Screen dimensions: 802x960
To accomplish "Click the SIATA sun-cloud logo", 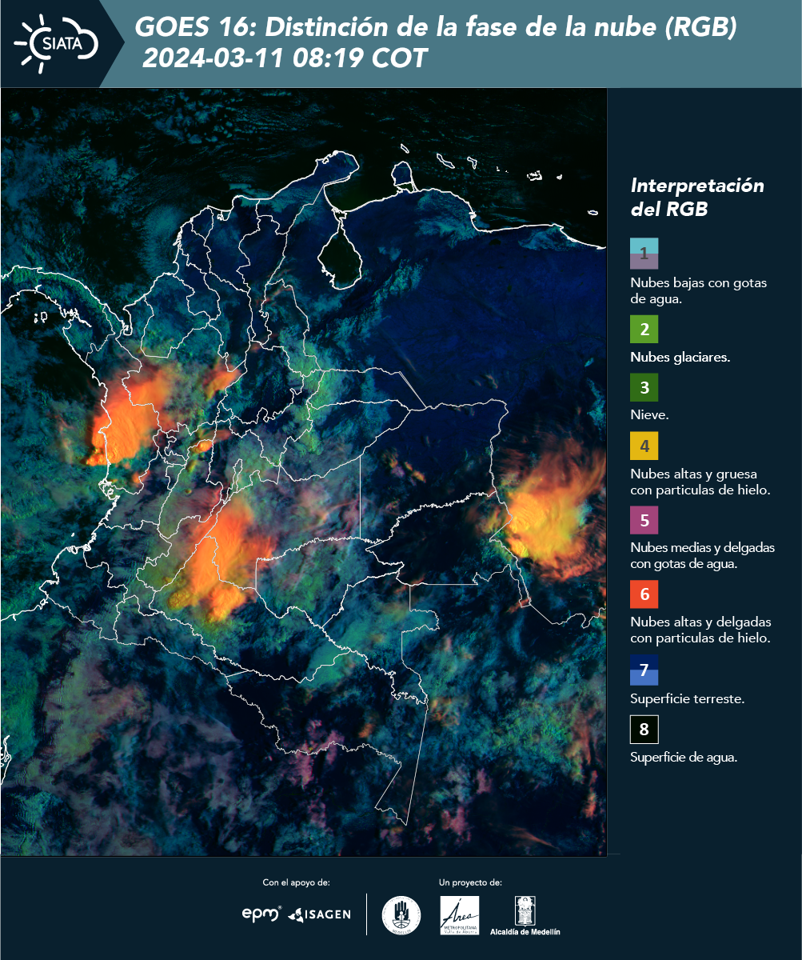I will point(57,42).
